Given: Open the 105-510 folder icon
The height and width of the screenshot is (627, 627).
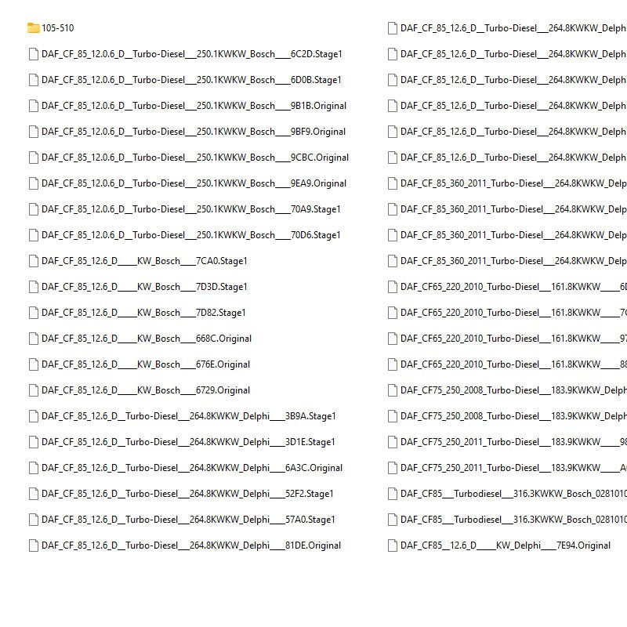Looking at the screenshot, I should [33, 28].
